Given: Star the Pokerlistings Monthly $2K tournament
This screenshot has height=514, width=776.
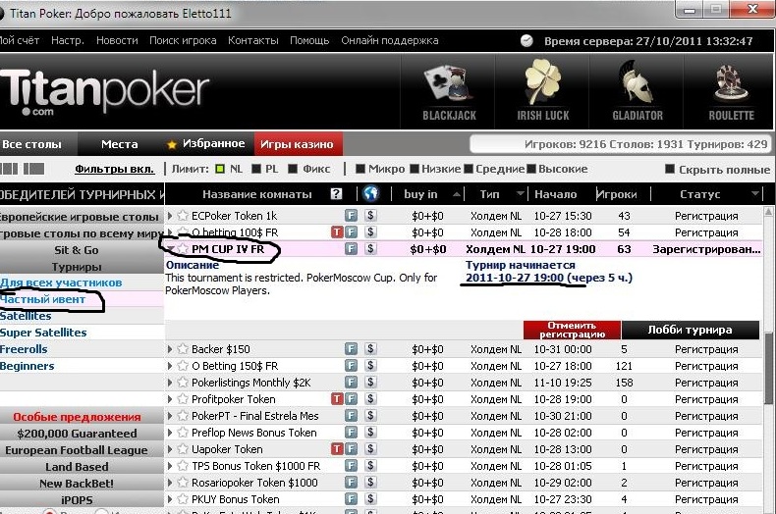Looking at the screenshot, I should pyautogui.click(x=183, y=382).
